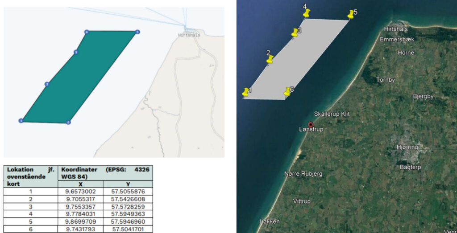Click the Løkken town label
Screen dimensions: 457x233
[x=270, y=221]
